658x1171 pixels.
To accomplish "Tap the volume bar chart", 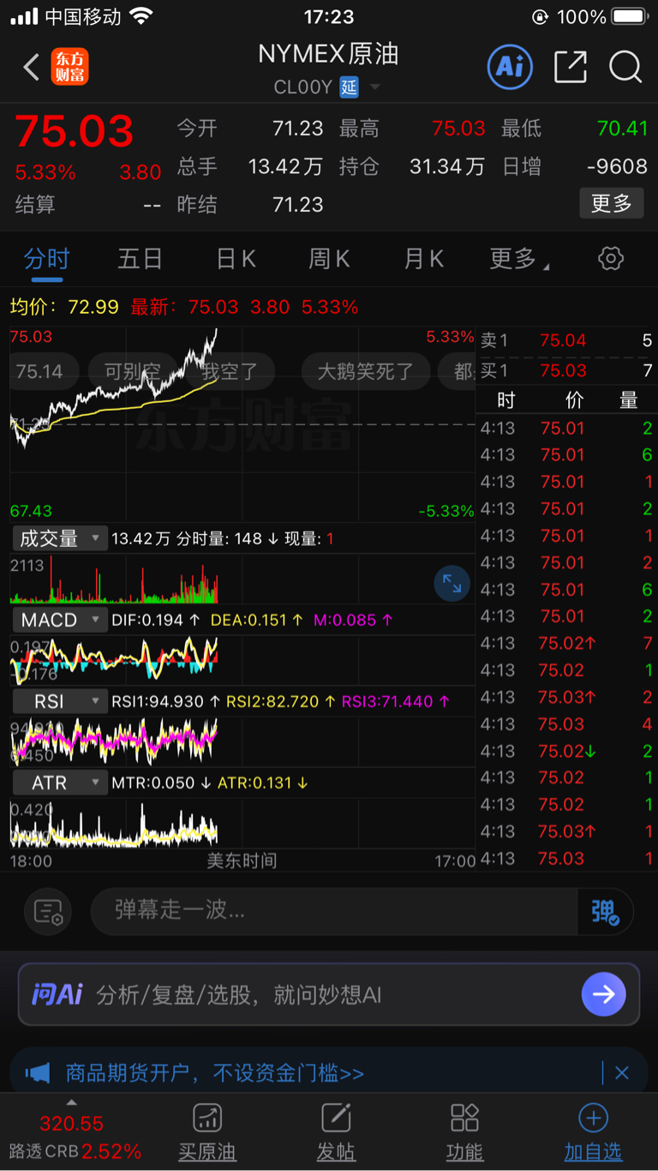I will [x=242, y=579].
